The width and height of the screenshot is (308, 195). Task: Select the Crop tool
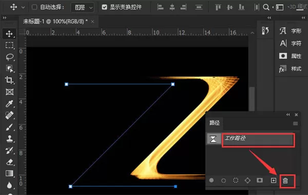[9, 80]
